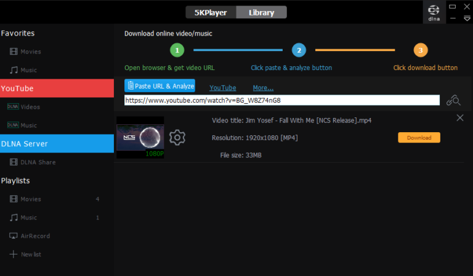Viewport: 473px width, 276px height.
Task: Open the YouTube link
Action: [x=222, y=88]
